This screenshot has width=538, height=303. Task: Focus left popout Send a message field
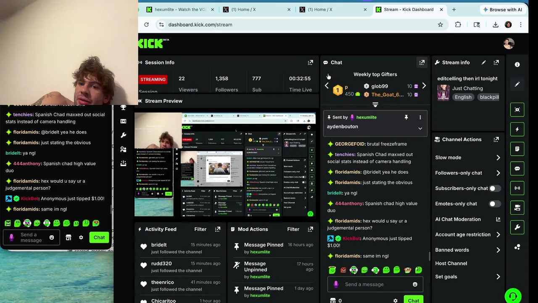(x=31, y=238)
